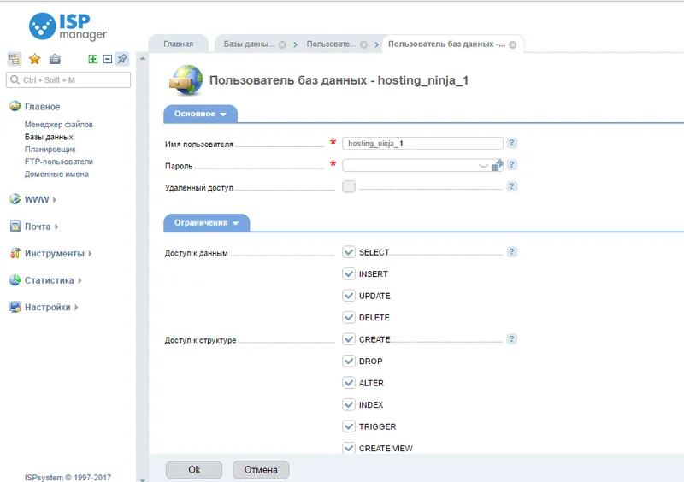This screenshot has width=684, height=482.
Task: Open Планировщик from the menu
Action: point(50,150)
